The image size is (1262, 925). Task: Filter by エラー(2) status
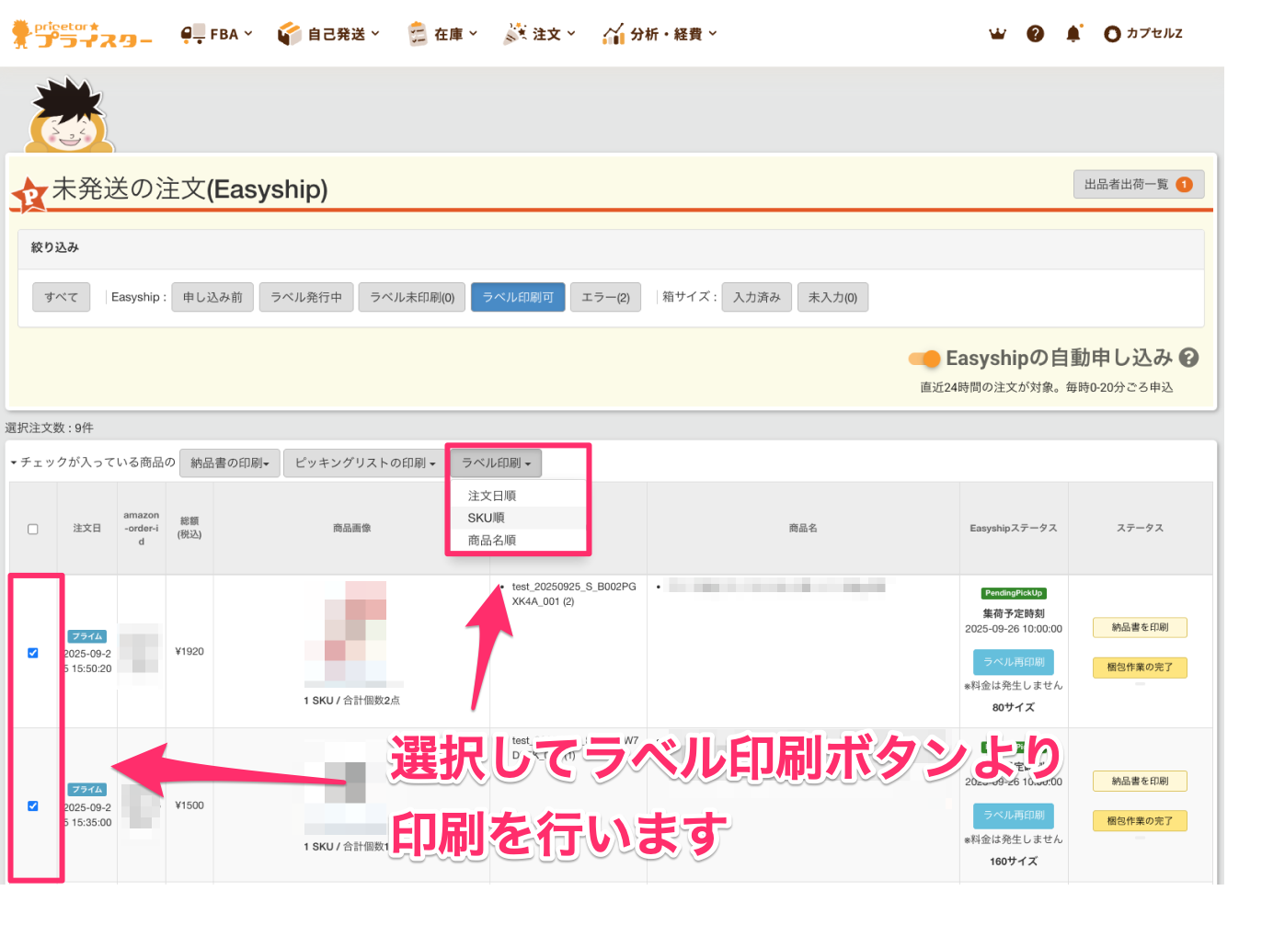pos(605,297)
